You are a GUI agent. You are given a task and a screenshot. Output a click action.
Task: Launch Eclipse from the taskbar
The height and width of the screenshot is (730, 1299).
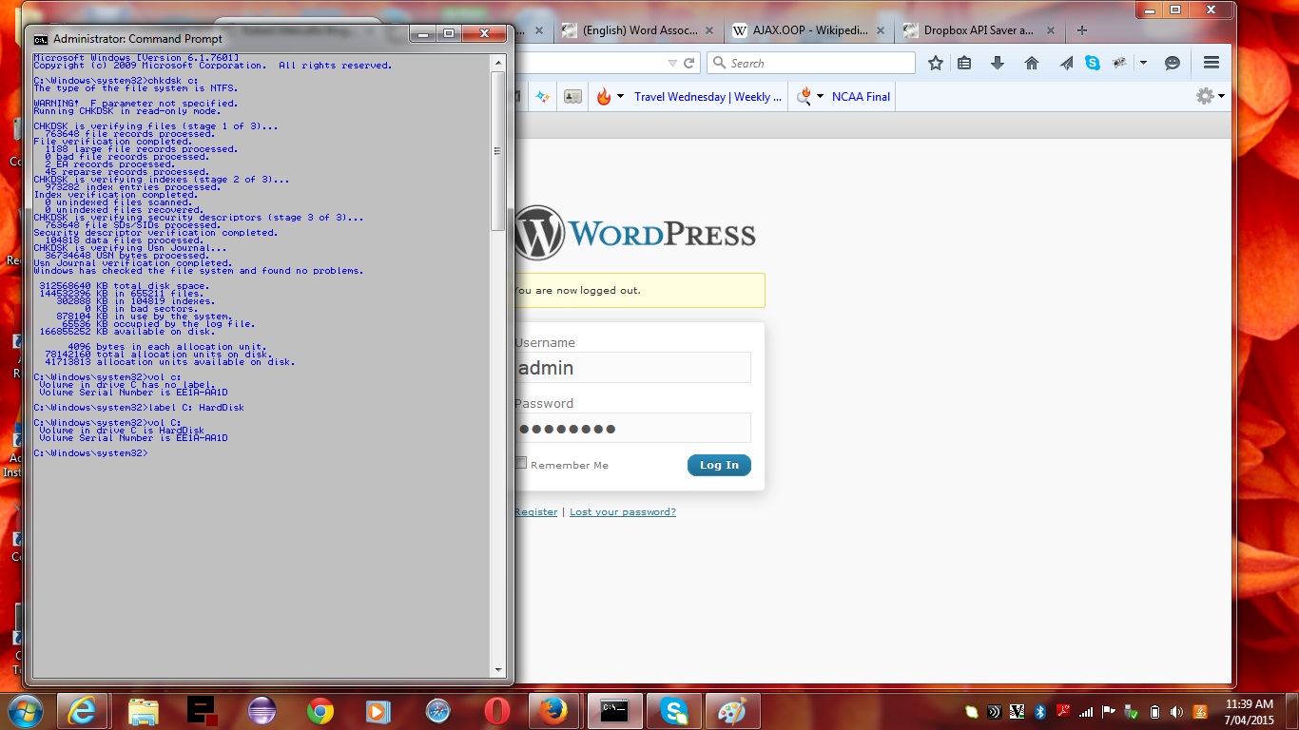pyautogui.click(x=261, y=710)
